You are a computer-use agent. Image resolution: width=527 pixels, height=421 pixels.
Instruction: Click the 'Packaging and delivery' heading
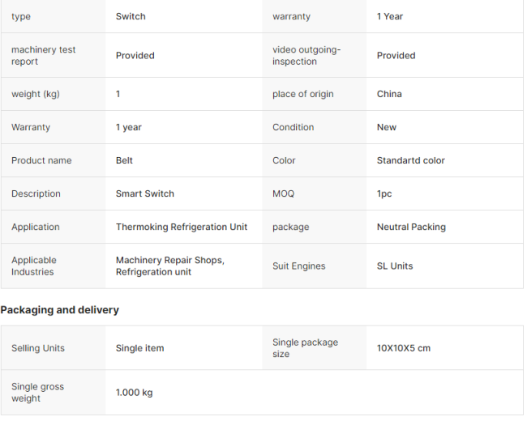pyautogui.click(x=59, y=310)
